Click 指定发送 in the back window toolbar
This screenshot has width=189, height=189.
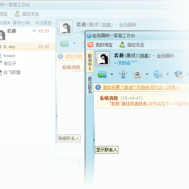tap(27, 14)
